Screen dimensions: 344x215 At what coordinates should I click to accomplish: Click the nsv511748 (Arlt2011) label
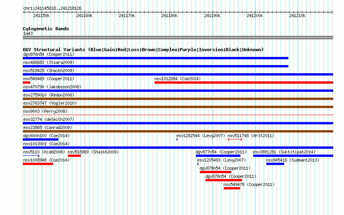point(251,136)
